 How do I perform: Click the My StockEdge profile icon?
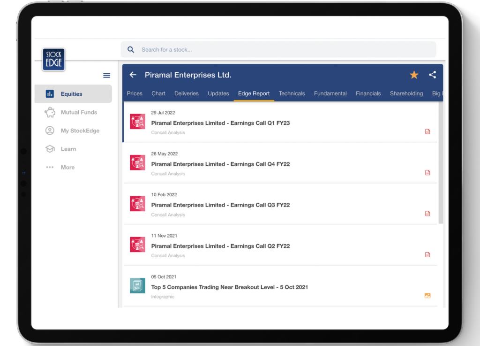[50, 131]
